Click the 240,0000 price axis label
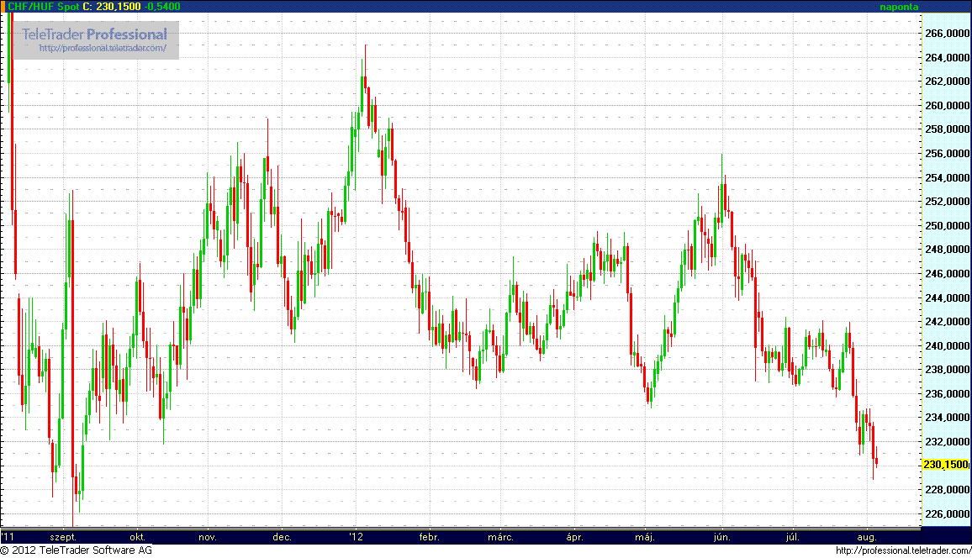 pyautogui.click(x=945, y=345)
